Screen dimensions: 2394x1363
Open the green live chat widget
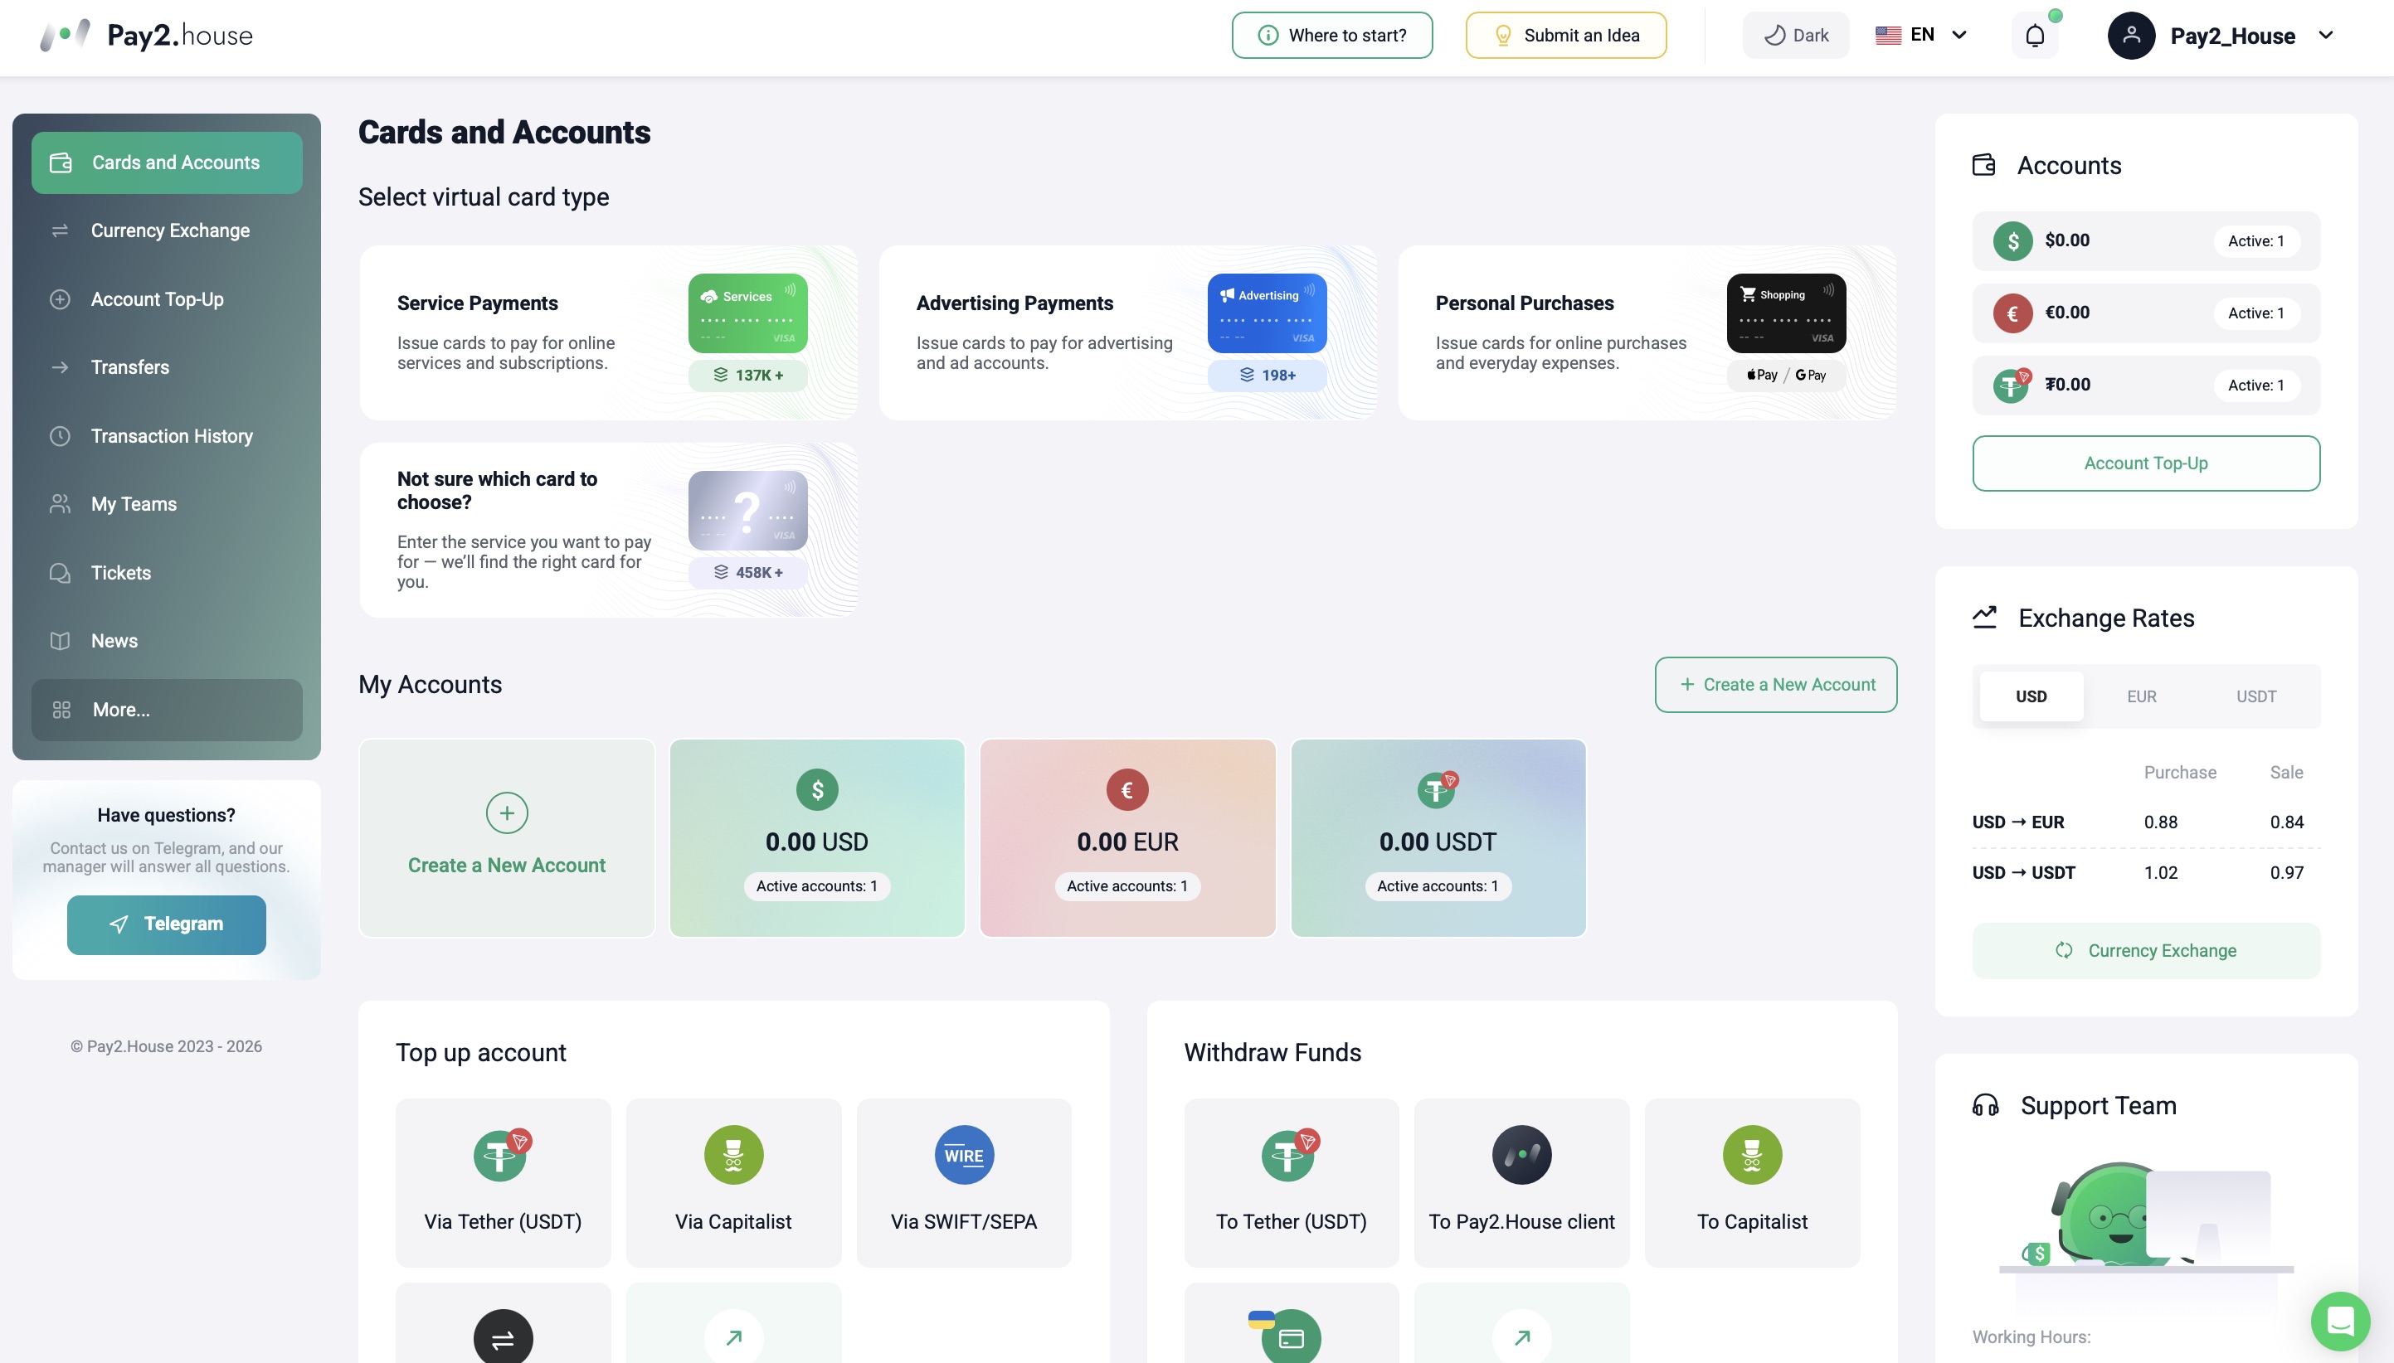pos(2340,1321)
